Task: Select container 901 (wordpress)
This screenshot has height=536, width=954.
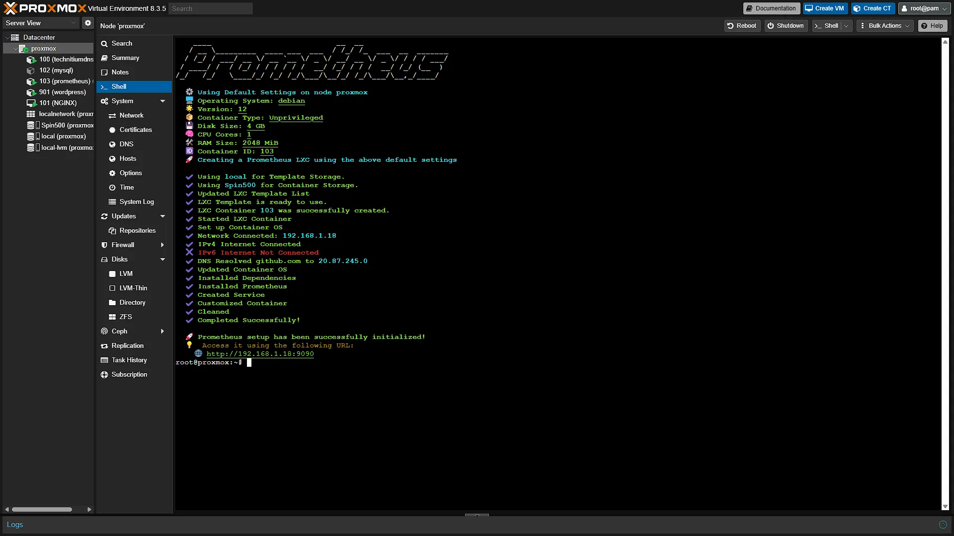Action: (x=56, y=92)
